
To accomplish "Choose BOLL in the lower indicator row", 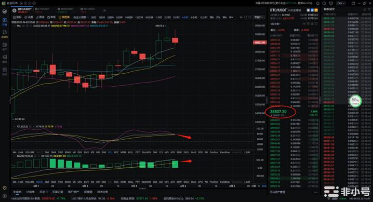I will [x=130, y=182].
